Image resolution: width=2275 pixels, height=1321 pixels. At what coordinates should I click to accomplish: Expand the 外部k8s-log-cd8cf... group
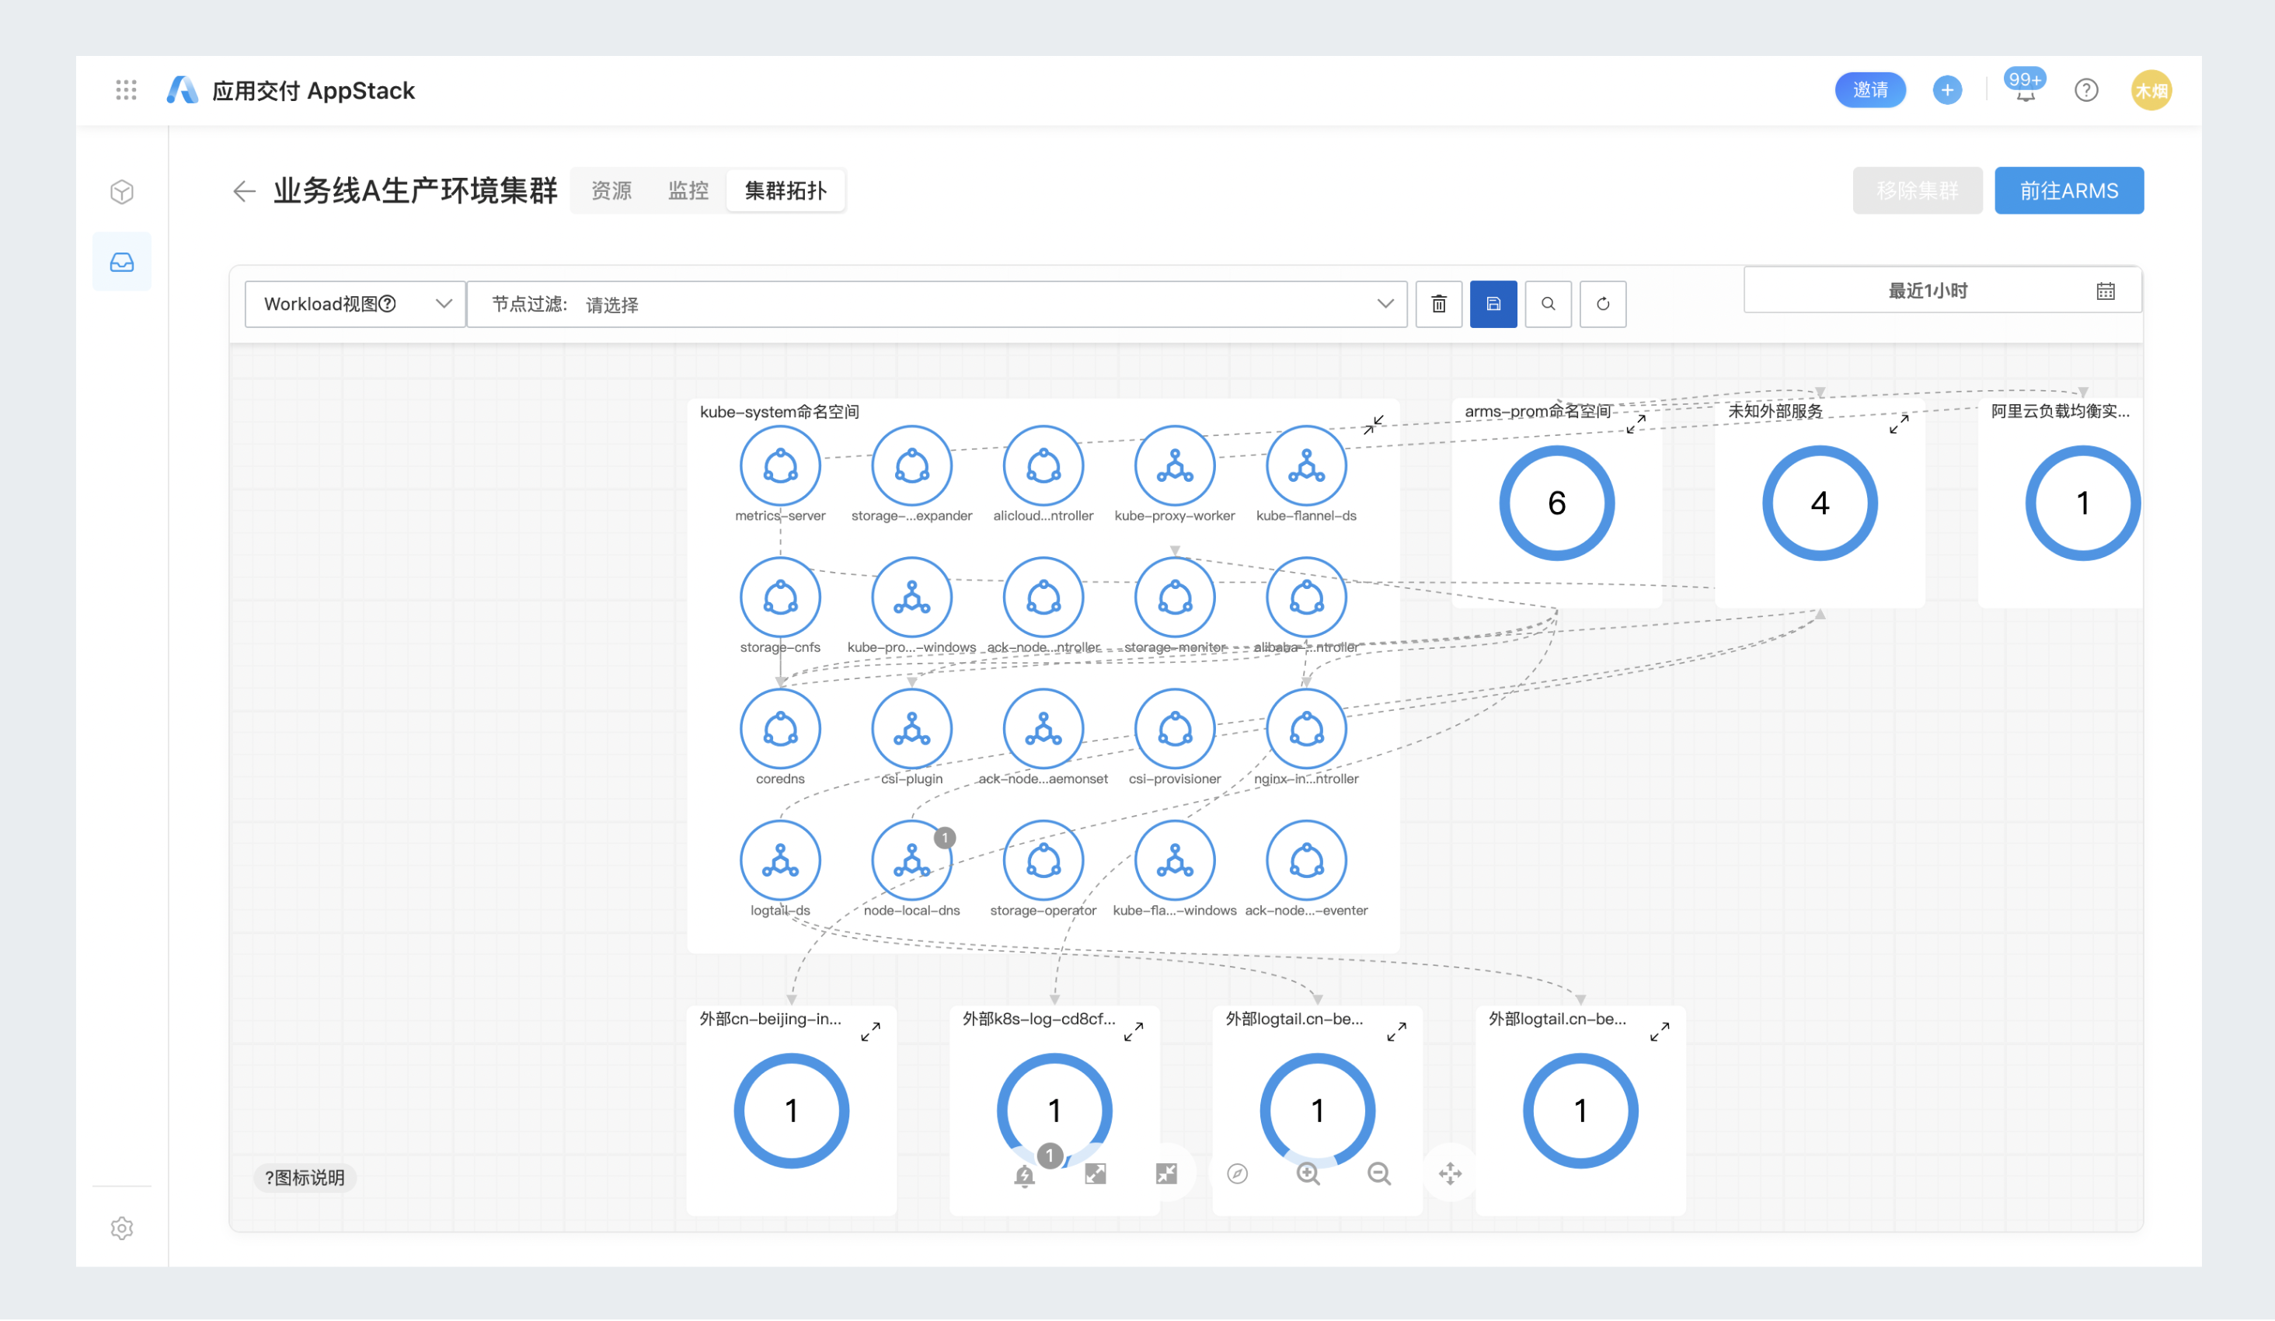[x=1134, y=1033]
